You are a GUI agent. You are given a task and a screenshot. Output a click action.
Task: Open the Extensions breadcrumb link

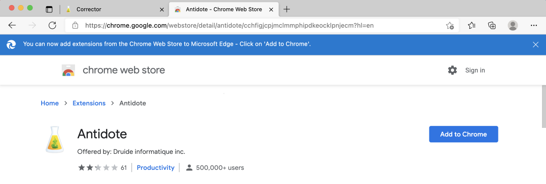point(89,103)
